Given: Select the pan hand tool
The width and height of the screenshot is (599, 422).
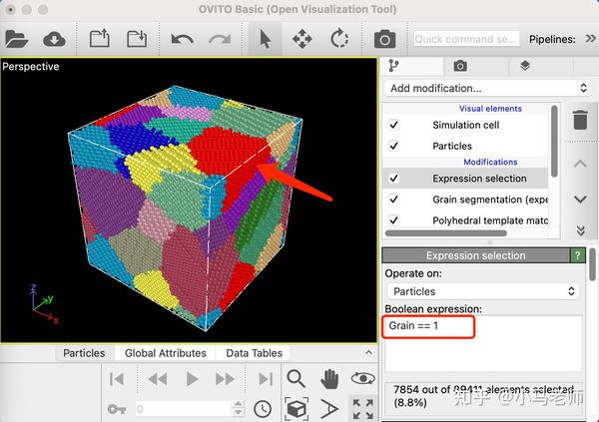Looking at the screenshot, I should pos(329,379).
